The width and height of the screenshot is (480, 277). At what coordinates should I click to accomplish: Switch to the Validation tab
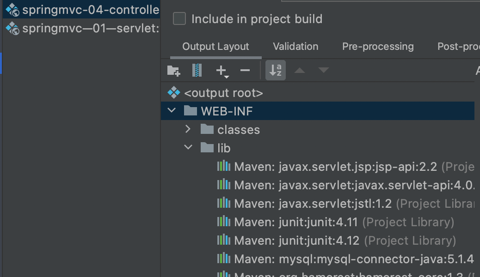pyautogui.click(x=295, y=46)
